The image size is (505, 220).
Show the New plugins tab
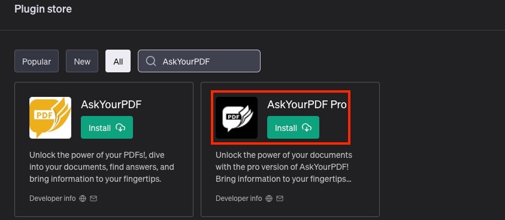pyautogui.click(x=82, y=61)
